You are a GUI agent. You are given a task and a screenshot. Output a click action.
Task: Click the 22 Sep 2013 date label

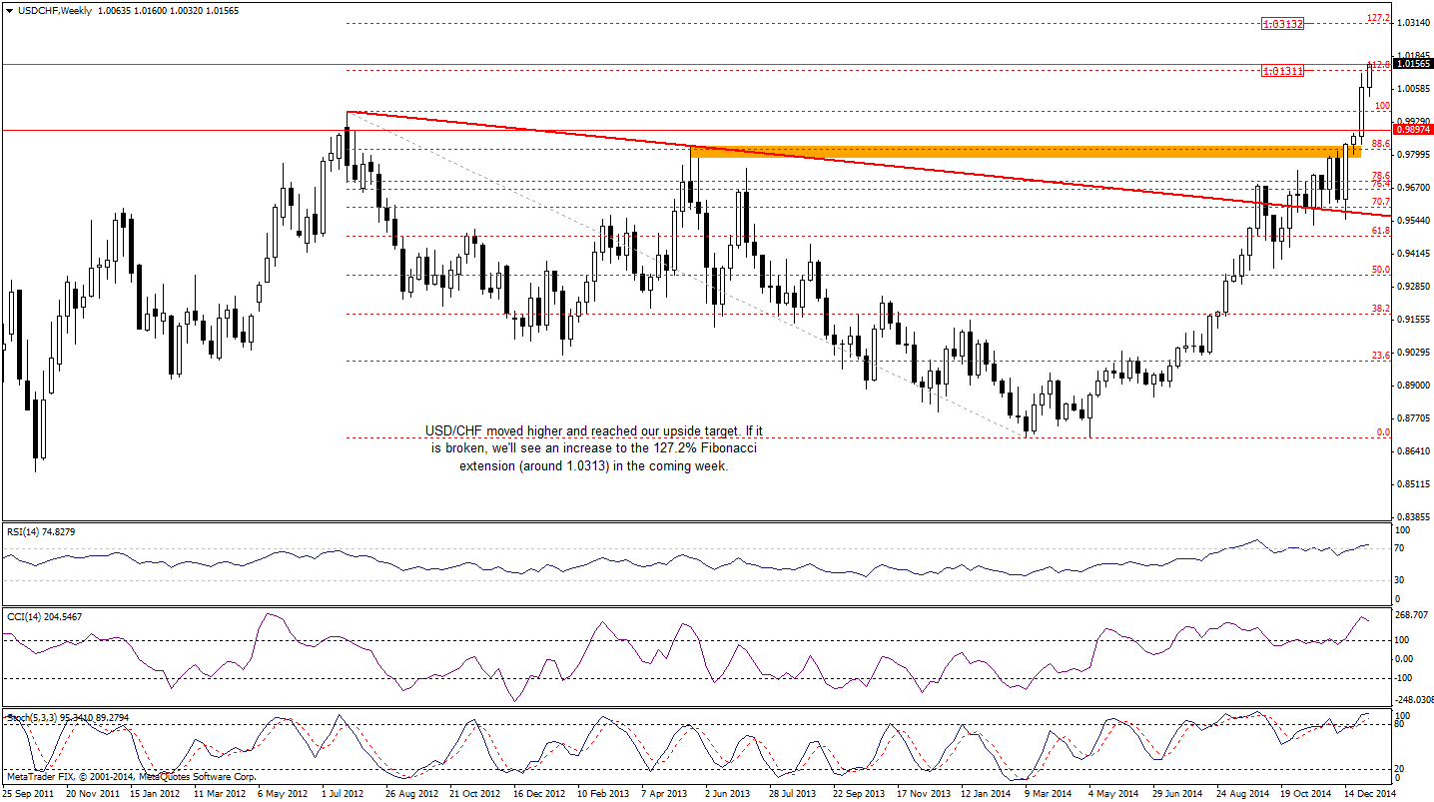858,794
